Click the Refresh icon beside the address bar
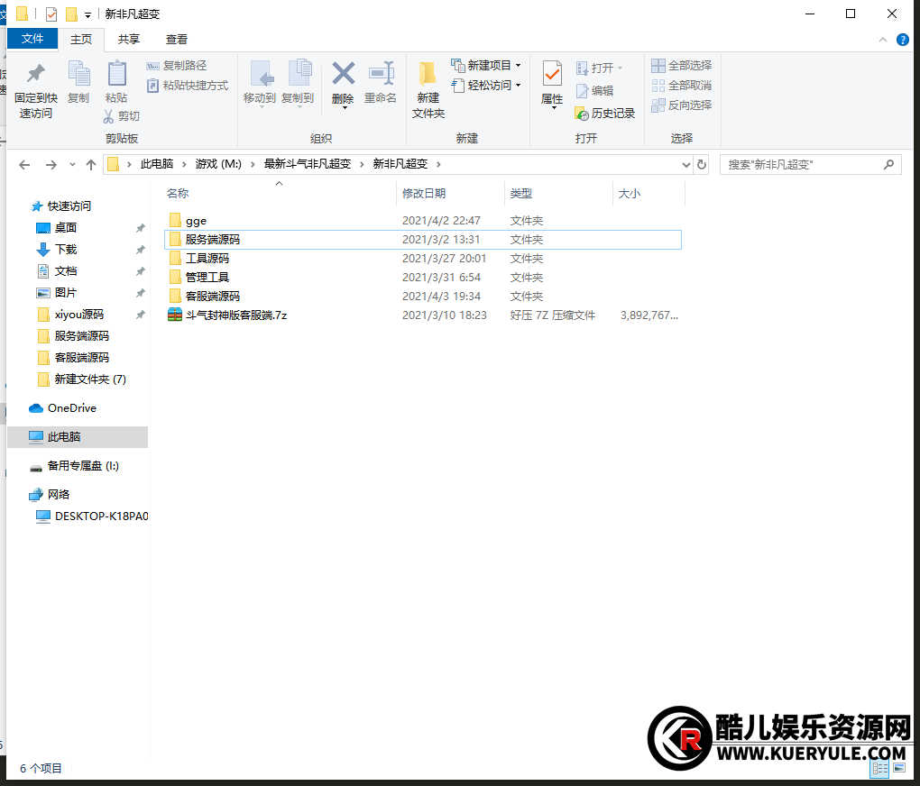The image size is (920, 786). point(702,165)
